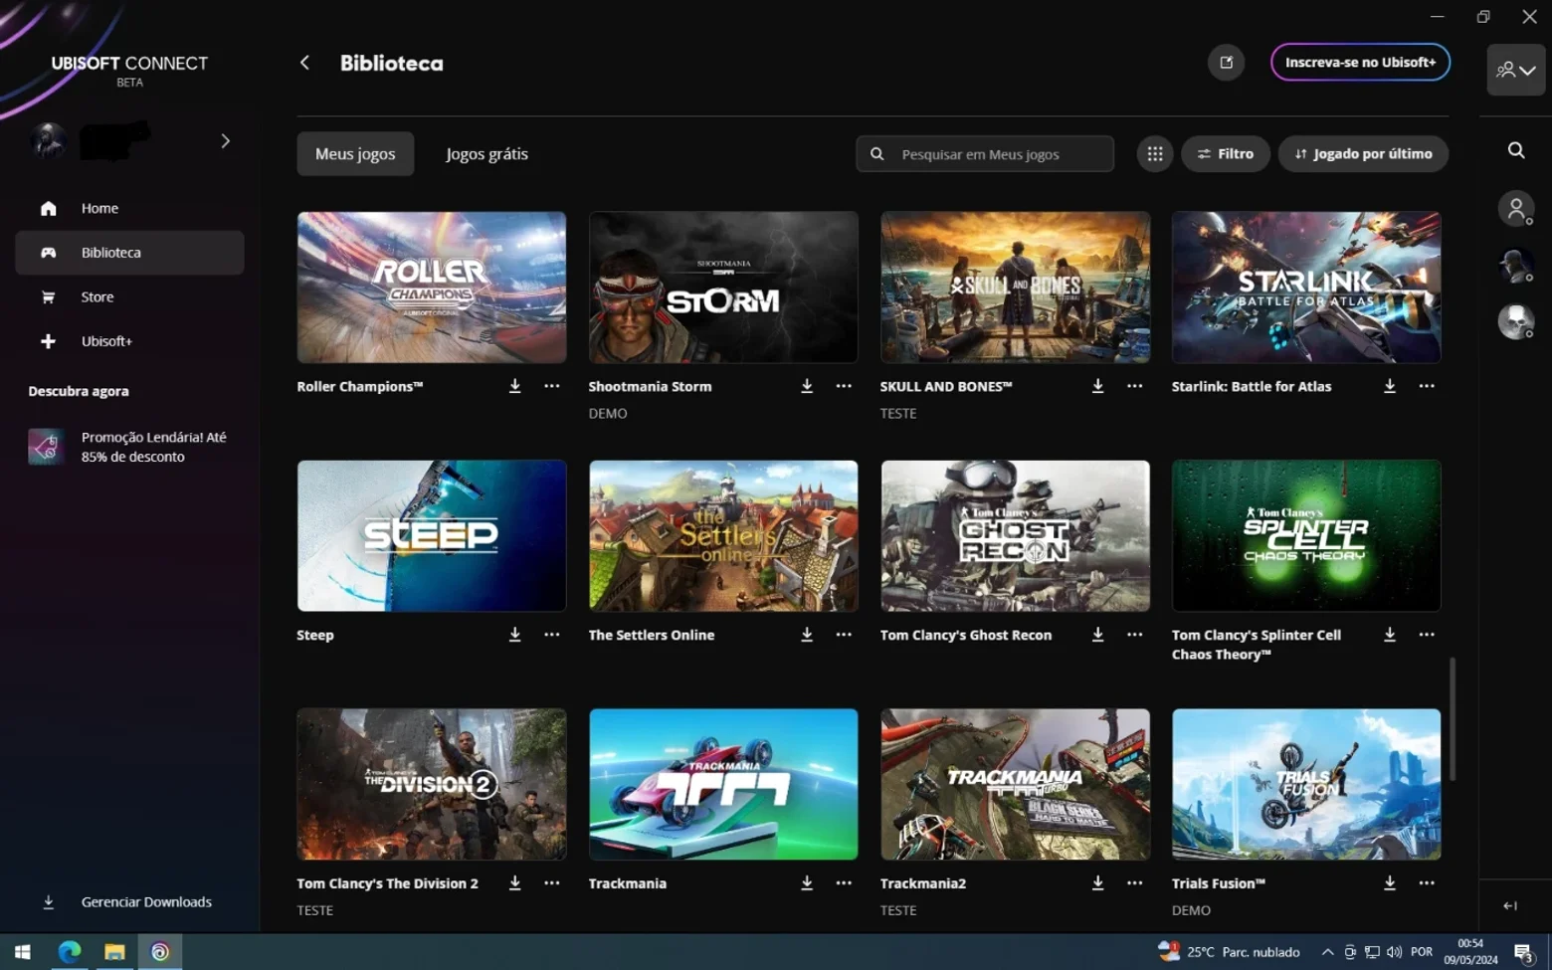Download Splinter Cell Chaos Theory
Image resolution: width=1552 pixels, height=970 pixels.
[x=1390, y=635]
